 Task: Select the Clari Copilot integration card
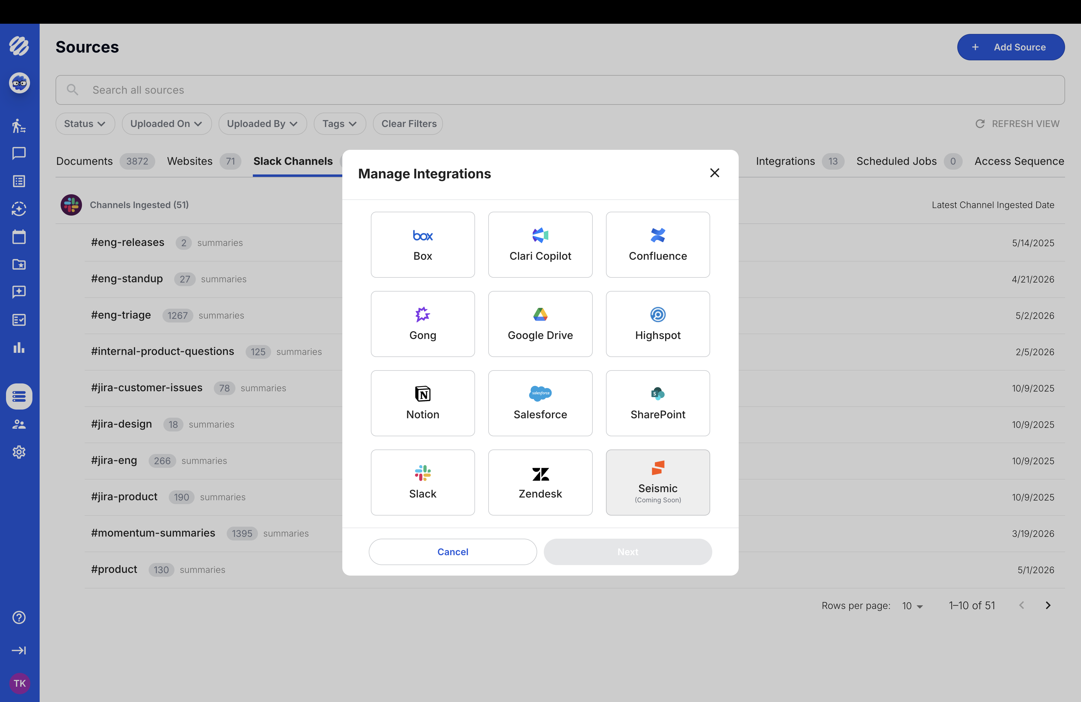point(540,245)
